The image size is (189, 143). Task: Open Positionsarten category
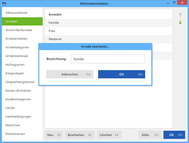click(x=22, y=134)
